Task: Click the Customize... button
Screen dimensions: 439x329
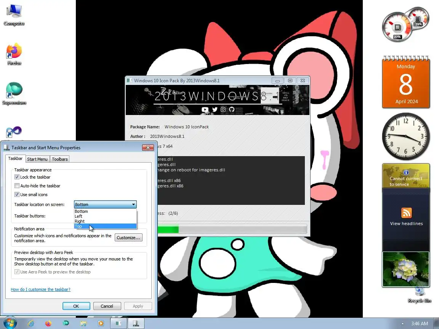Action: coord(128,238)
